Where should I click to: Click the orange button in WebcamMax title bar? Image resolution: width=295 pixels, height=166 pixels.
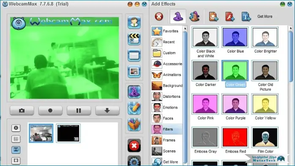coord(130,4)
